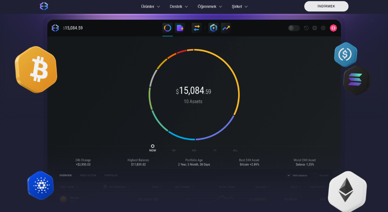Expand the Destek dropdown menu
This screenshot has height=212, width=388.
[178, 7]
